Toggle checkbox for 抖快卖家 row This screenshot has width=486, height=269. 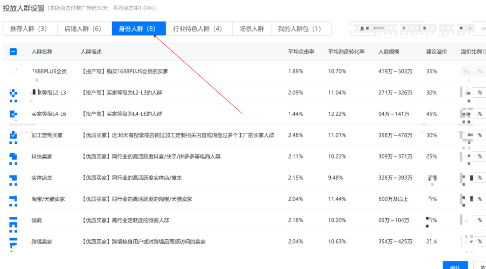13,156
